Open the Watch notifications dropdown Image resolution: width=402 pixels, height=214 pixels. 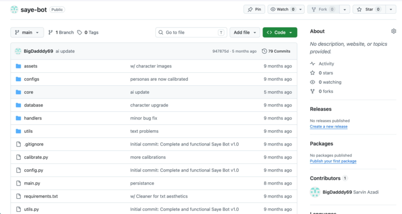tap(286, 9)
